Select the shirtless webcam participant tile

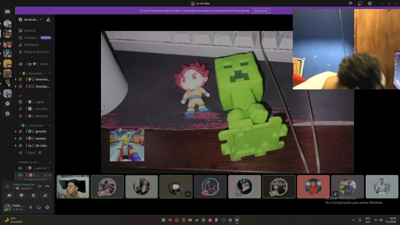point(73,187)
